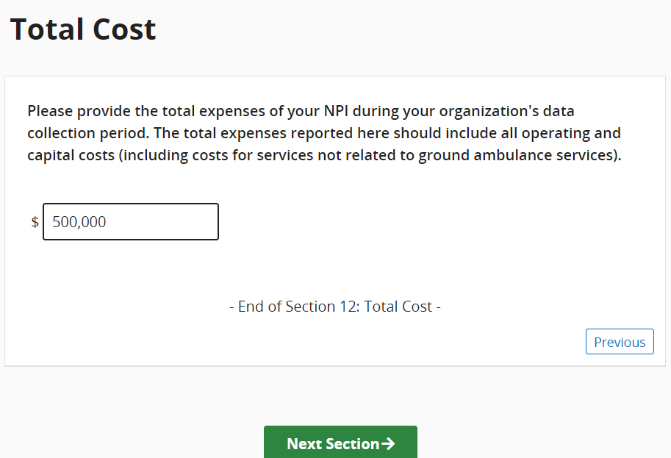The width and height of the screenshot is (671, 458).
Task: Click the phrase "capital costs"
Action: [x=72, y=156]
